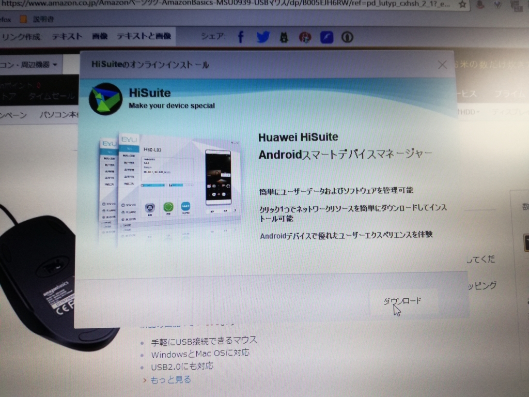This screenshot has height=397, width=529.
Task: Click the black circular share icon
Action: (x=348, y=37)
